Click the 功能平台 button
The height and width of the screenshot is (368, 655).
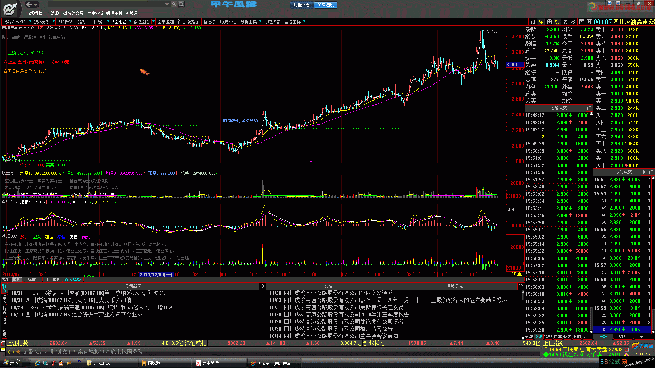[x=301, y=5]
